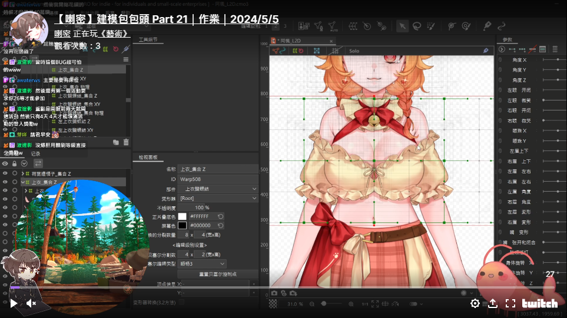Pick the white #FFFFFF multiply color swatch
Image resolution: width=567 pixels, height=318 pixels.
pos(183,216)
